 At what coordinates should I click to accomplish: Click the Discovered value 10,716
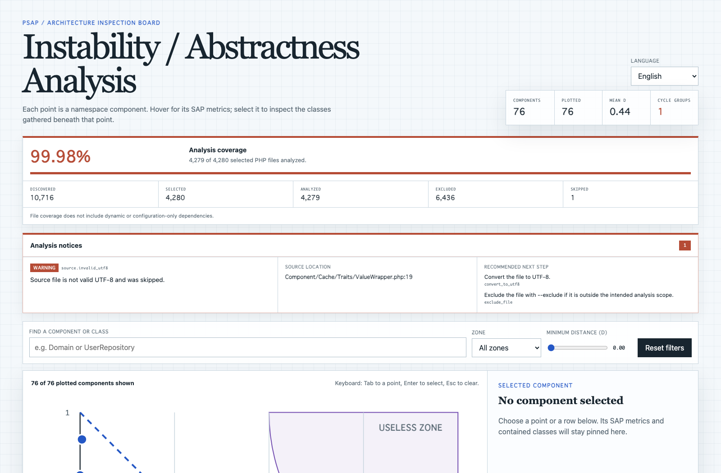click(x=42, y=198)
